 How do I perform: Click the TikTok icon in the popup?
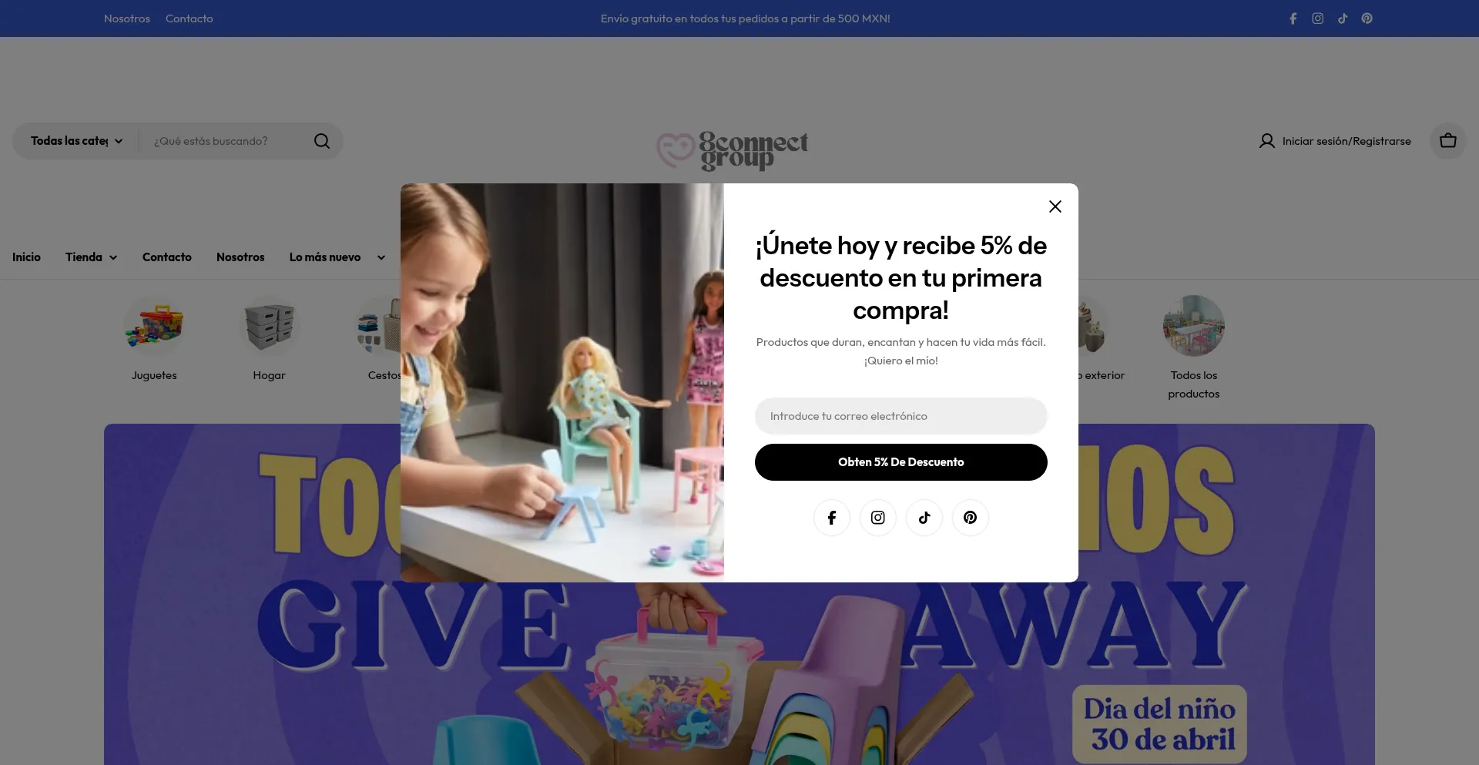(924, 518)
